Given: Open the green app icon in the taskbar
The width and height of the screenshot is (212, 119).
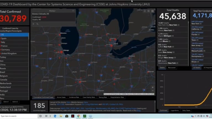Looking at the screenshot, I should tap(85, 116).
